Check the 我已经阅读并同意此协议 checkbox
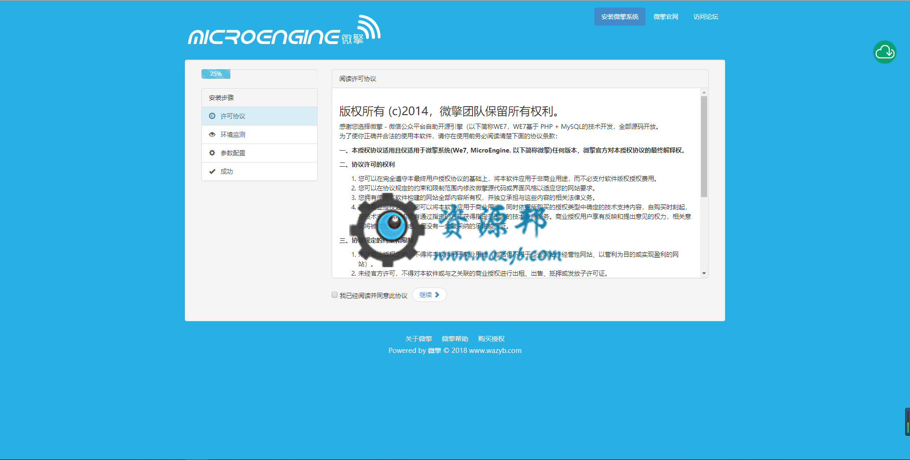 [335, 295]
